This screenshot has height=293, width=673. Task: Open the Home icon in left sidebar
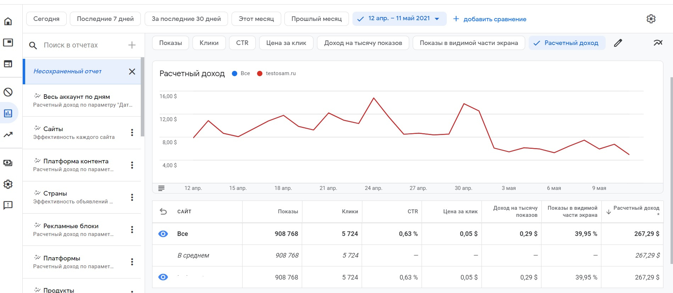[8, 22]
